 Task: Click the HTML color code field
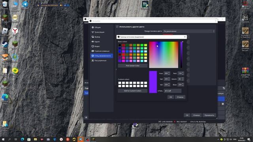point(172,91)
